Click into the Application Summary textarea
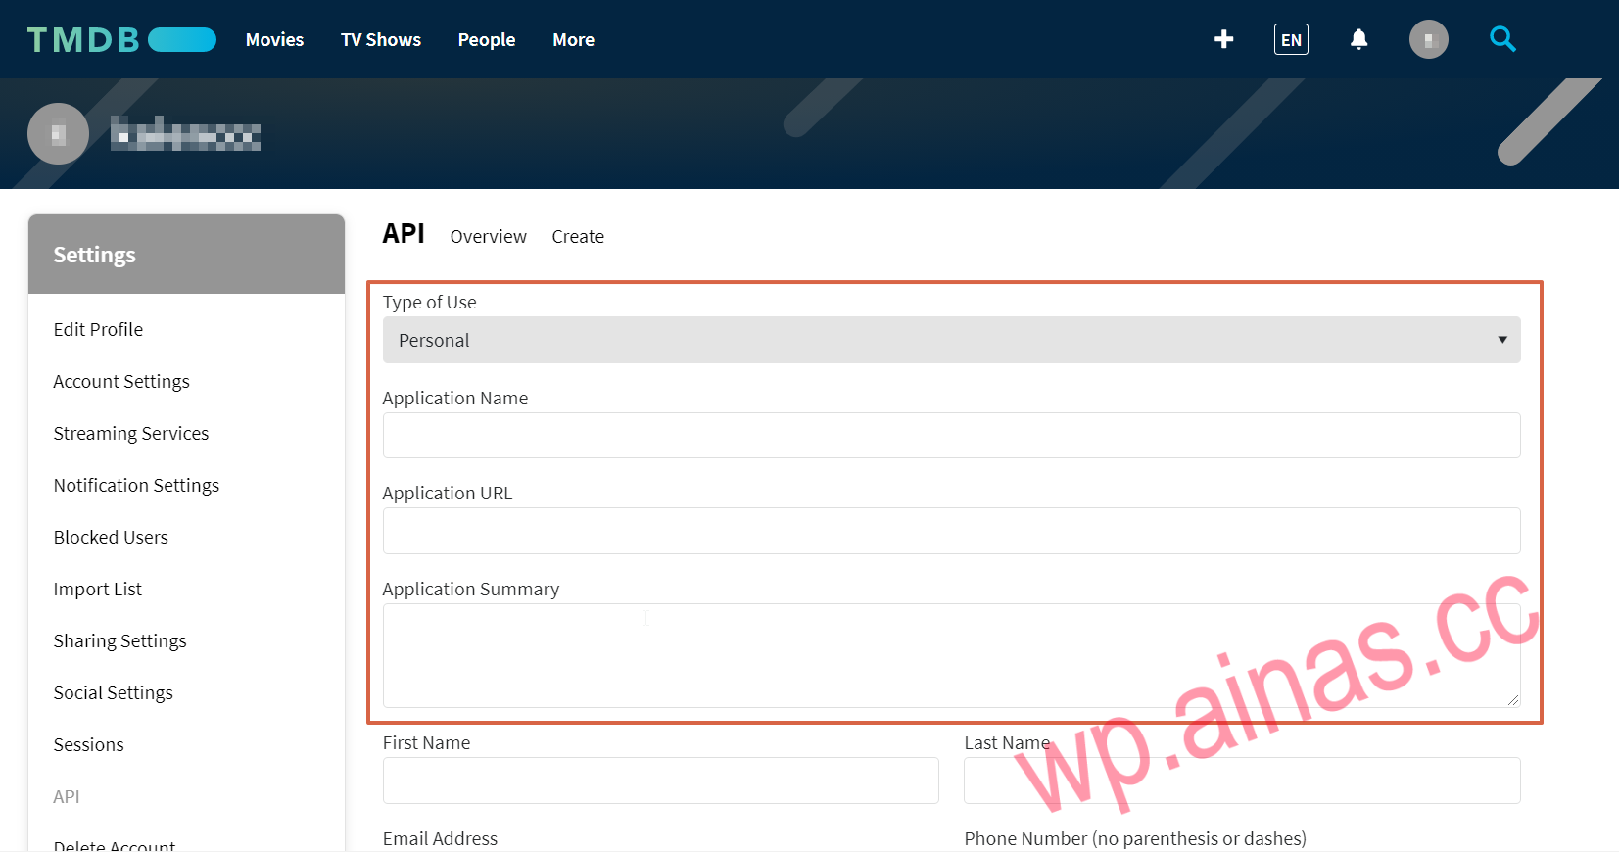This screenshot has width=1619, height=852. pyautogui.click(x=951, y=655)
